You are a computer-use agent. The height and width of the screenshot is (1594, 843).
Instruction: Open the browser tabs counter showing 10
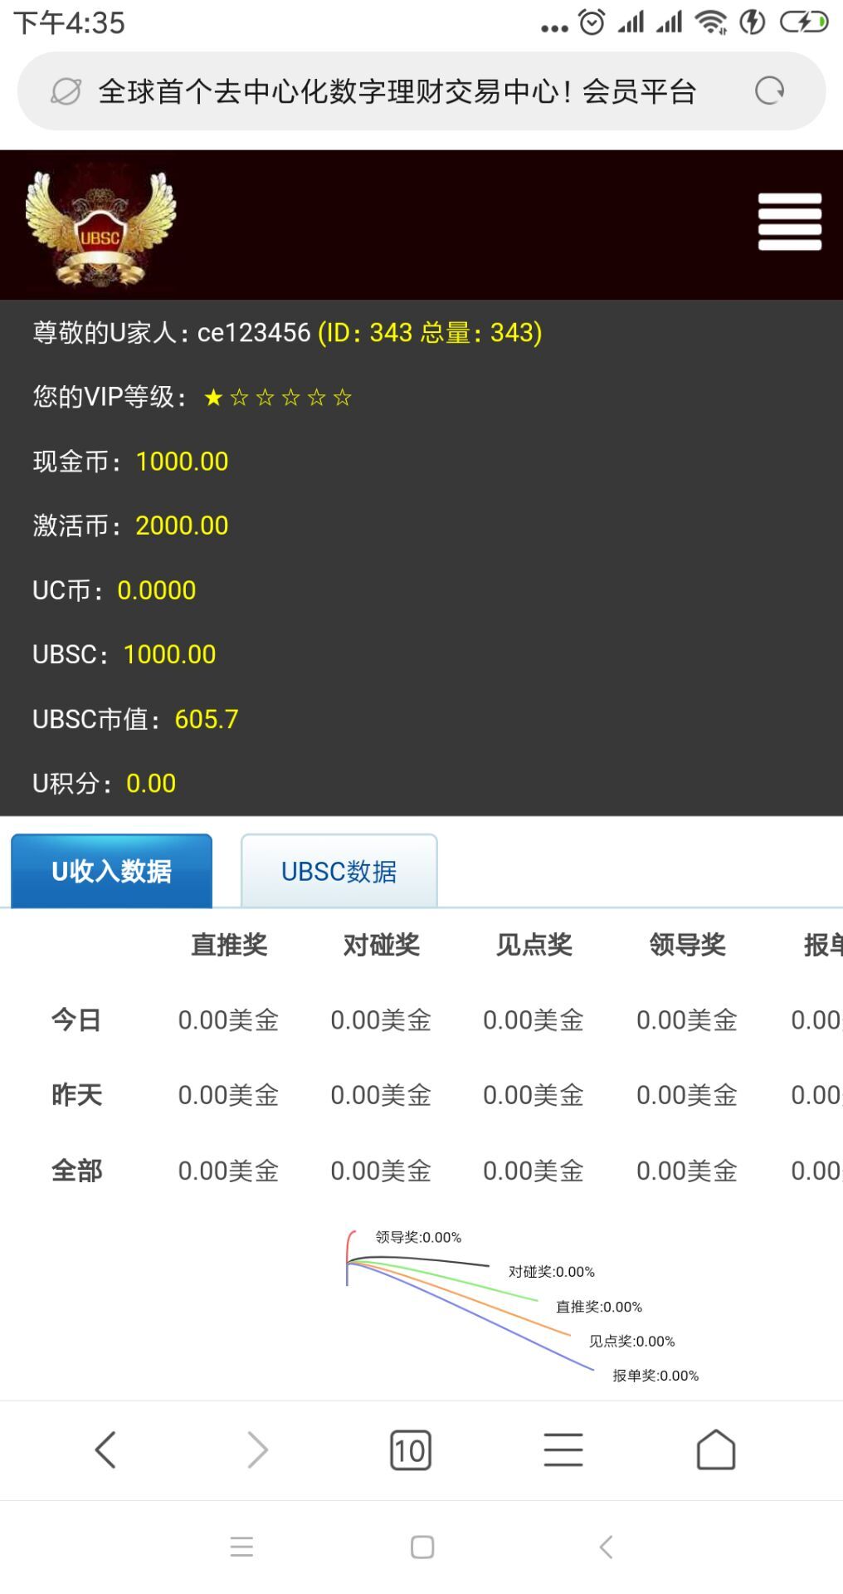pos(410,1450)
